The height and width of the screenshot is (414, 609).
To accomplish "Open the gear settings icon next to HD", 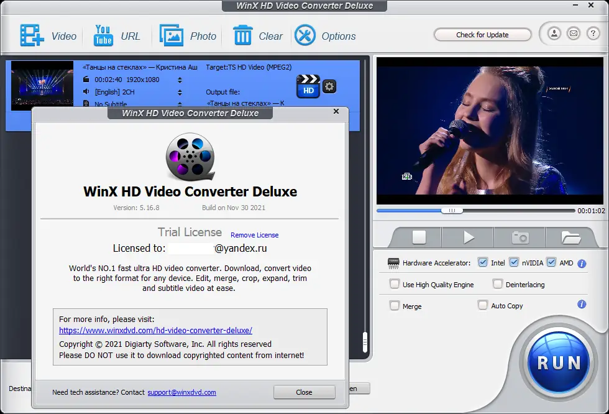I will coord(329,86).
